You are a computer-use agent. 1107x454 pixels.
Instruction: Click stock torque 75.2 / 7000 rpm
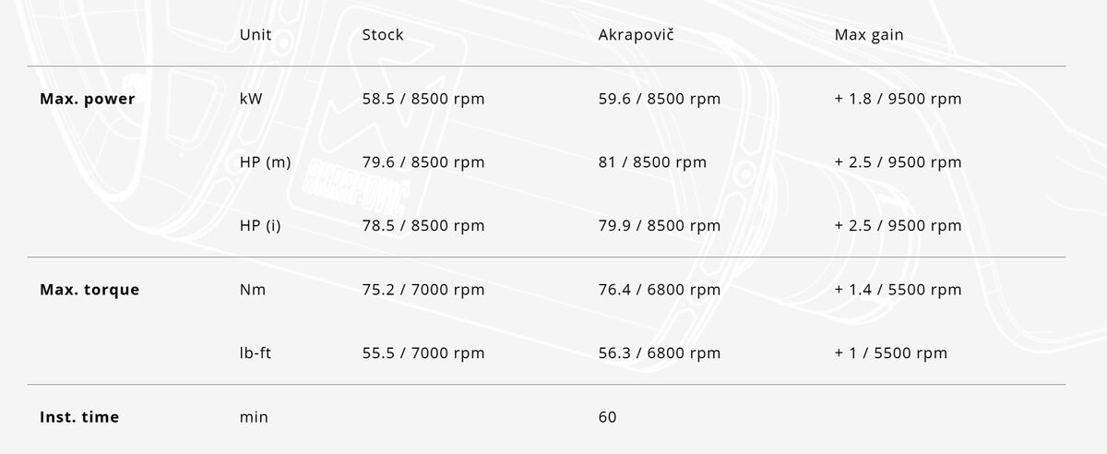coord(423,290)
